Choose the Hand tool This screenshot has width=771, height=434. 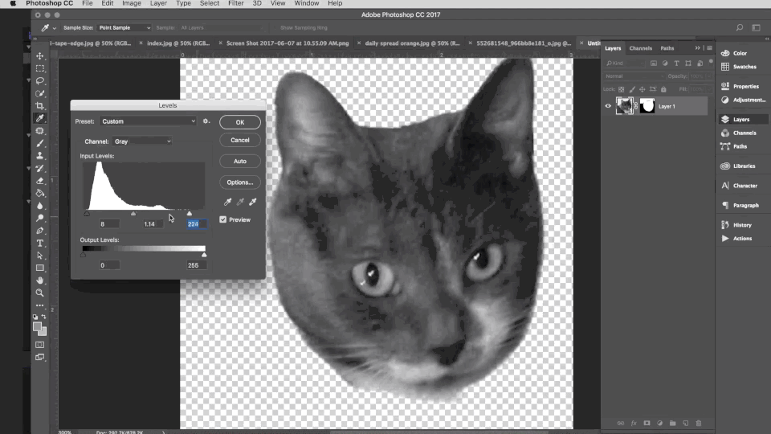[x=40, y=280]
